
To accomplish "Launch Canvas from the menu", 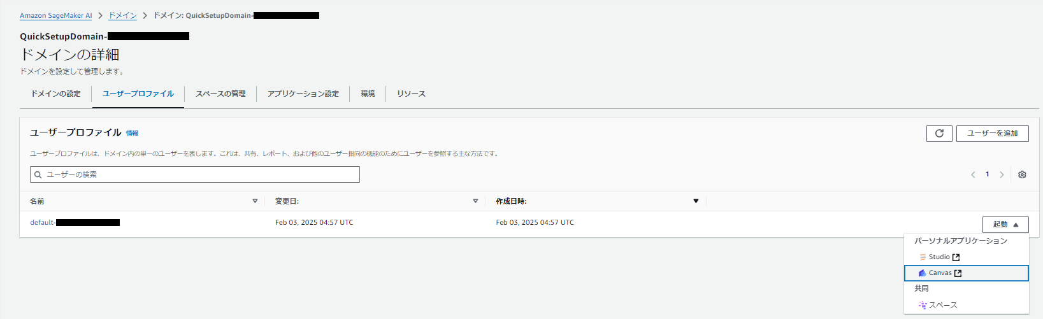I will pos(967,273).
